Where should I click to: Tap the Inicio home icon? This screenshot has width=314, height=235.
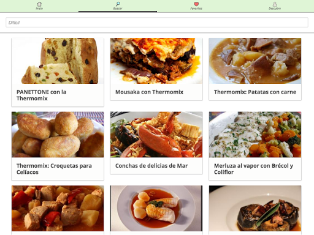point(39,4)
